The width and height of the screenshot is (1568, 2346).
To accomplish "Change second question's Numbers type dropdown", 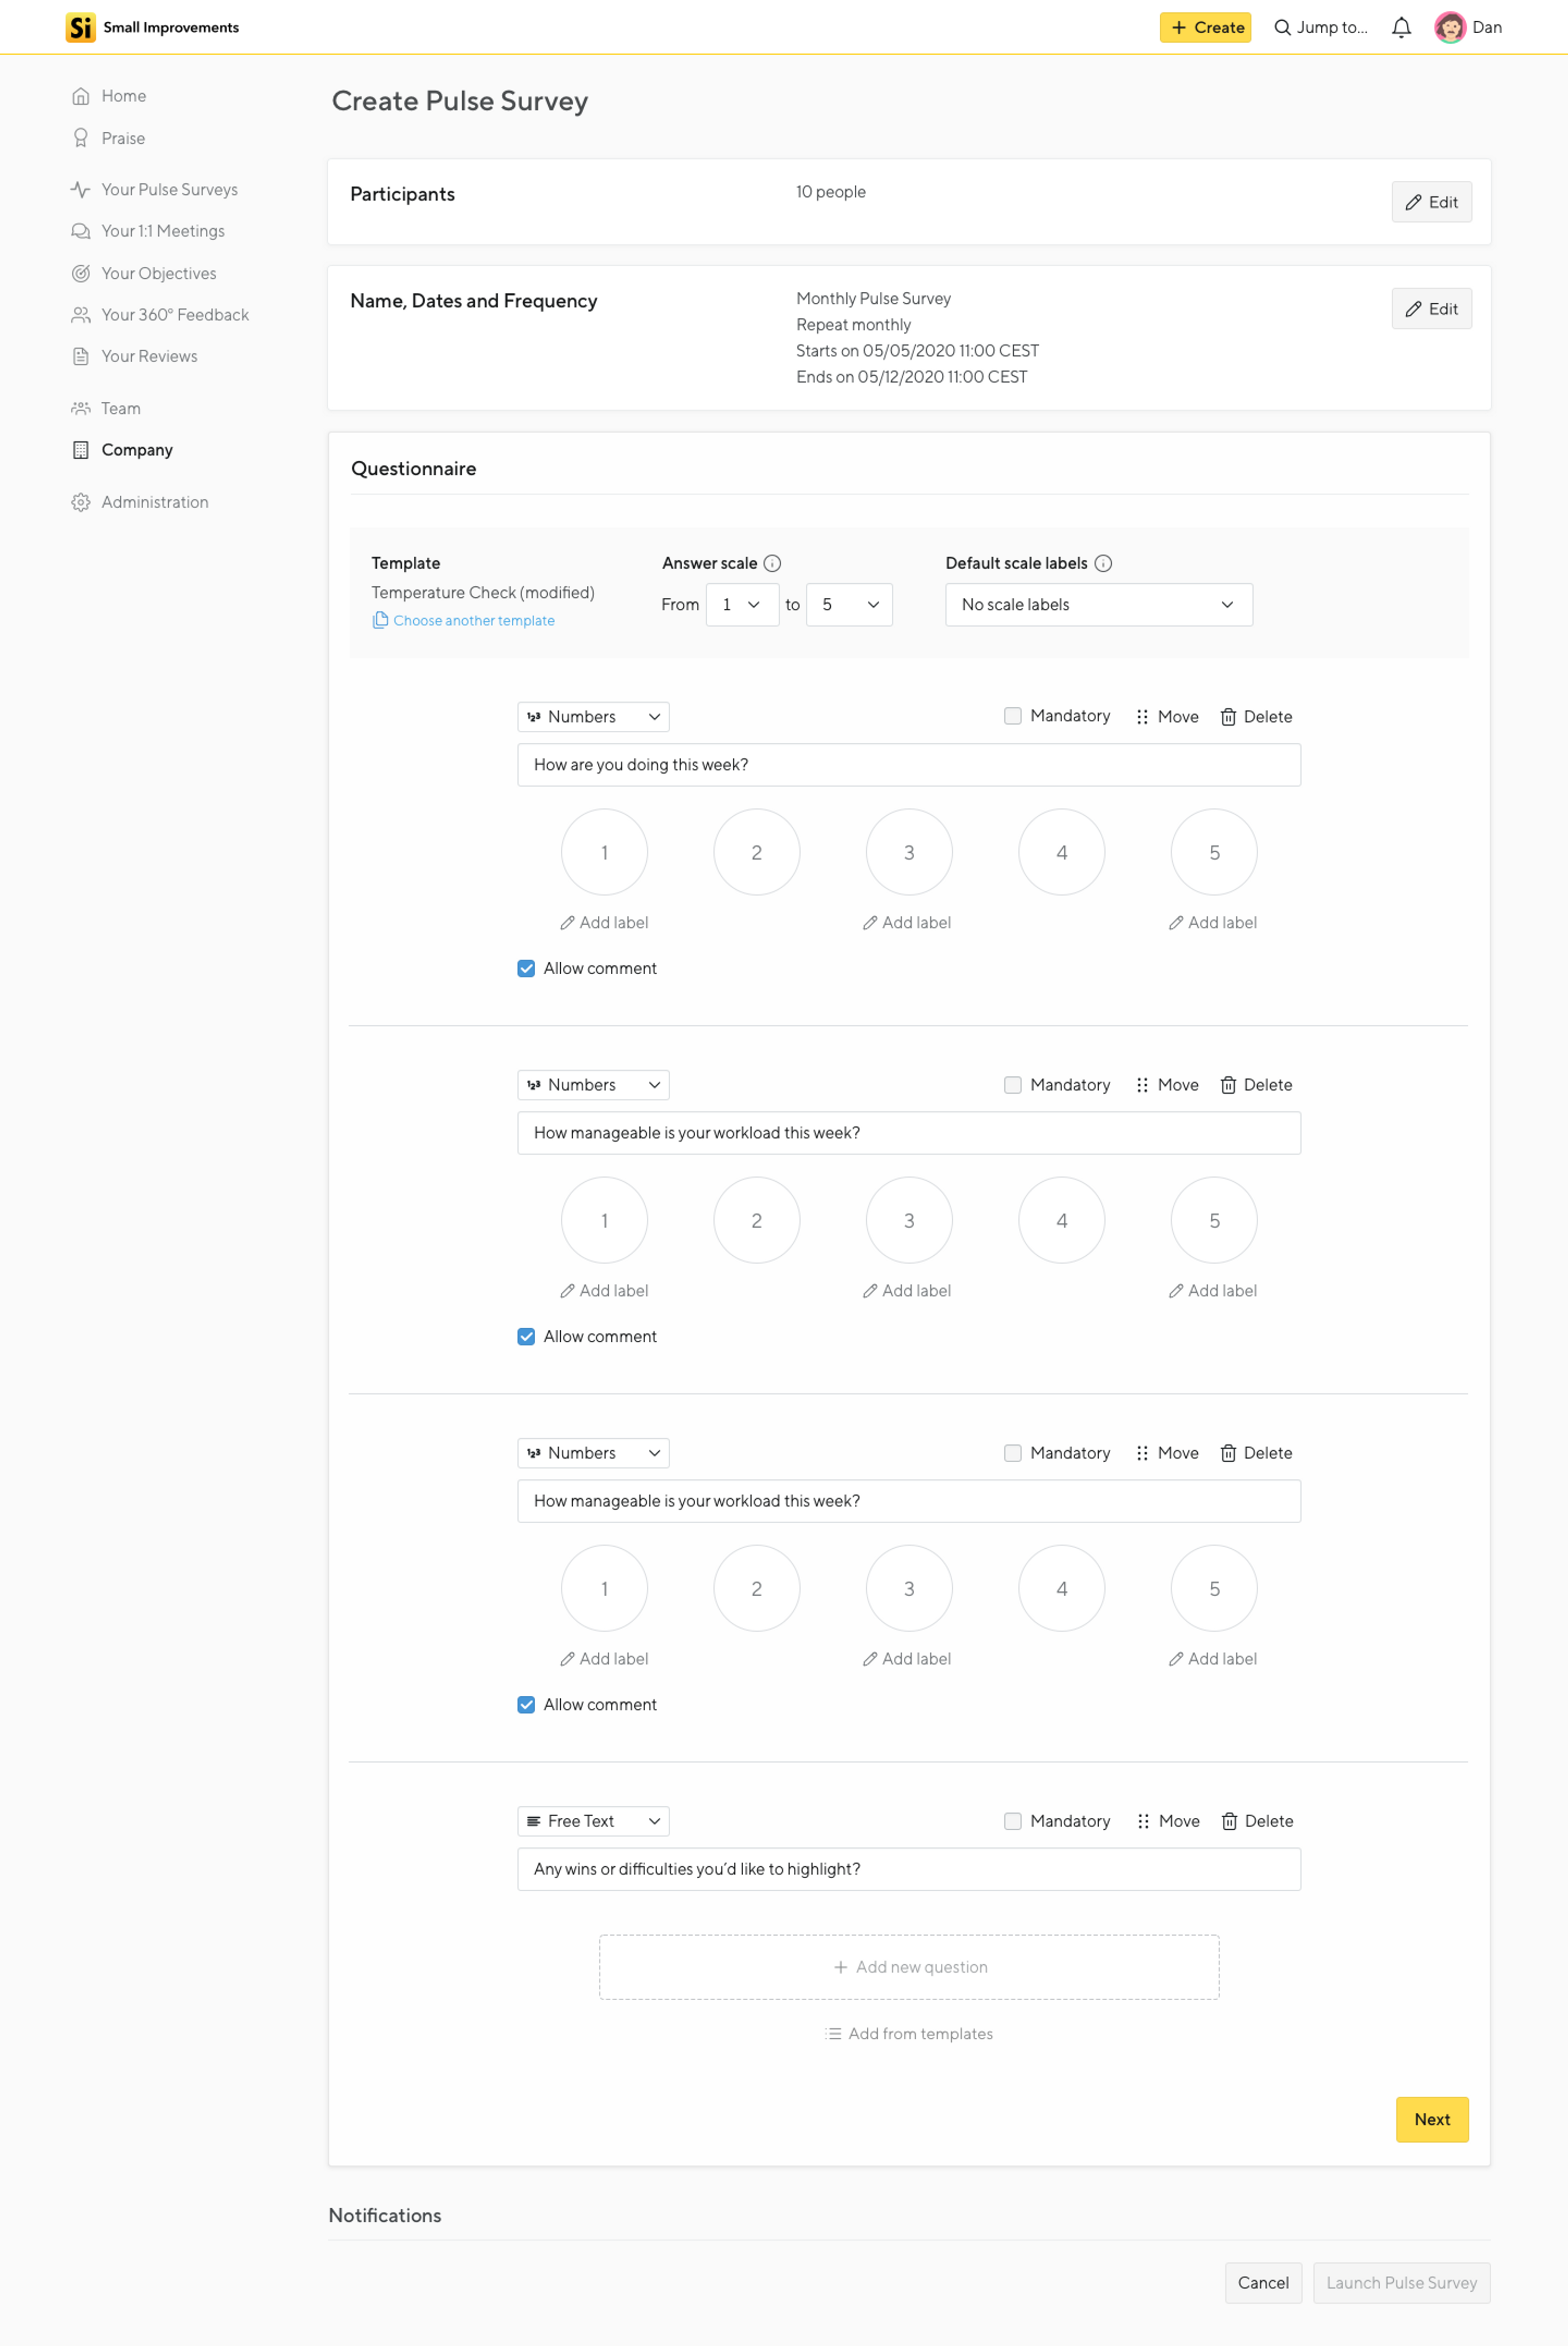I will pyautogui.click(x=593, y=1085).
